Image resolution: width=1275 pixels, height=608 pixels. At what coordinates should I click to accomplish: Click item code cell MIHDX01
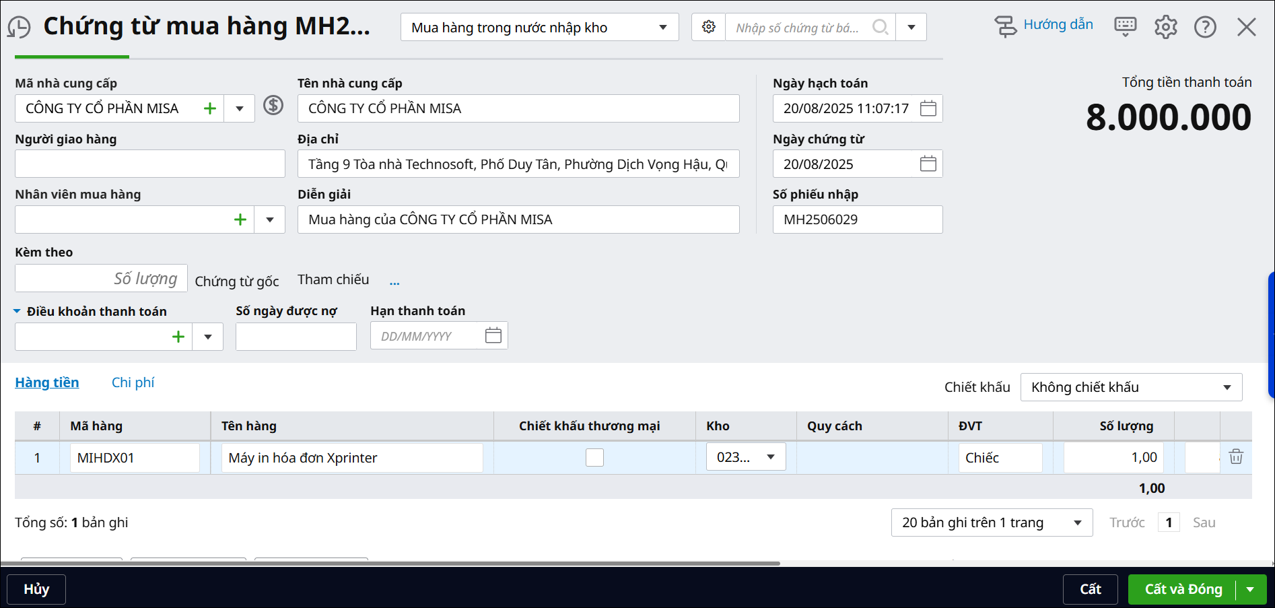point(135,458)
